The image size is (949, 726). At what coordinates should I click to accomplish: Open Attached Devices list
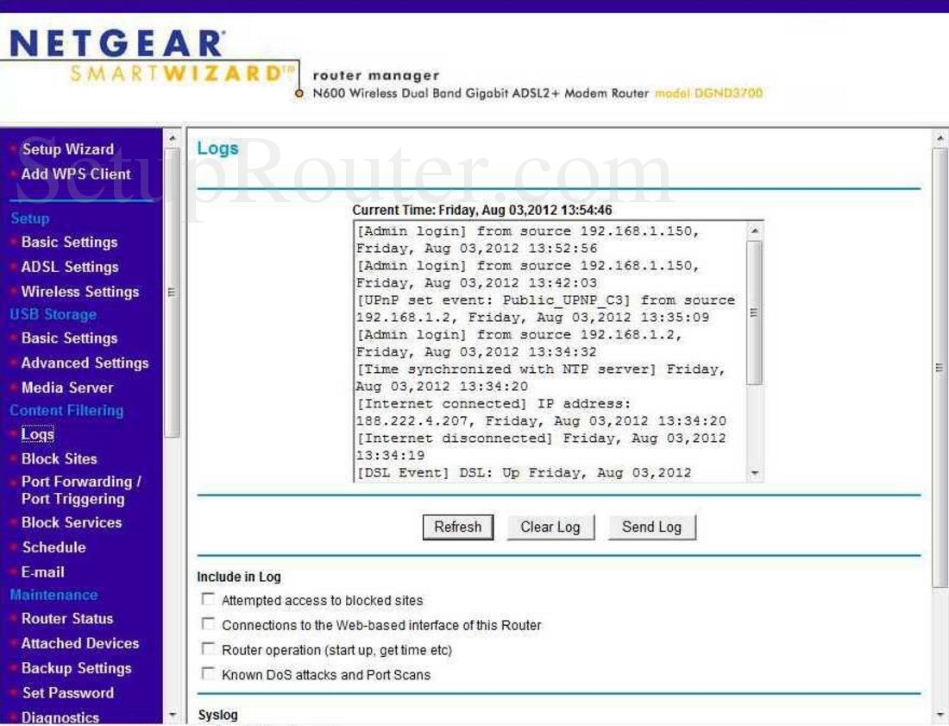point(79,643)
